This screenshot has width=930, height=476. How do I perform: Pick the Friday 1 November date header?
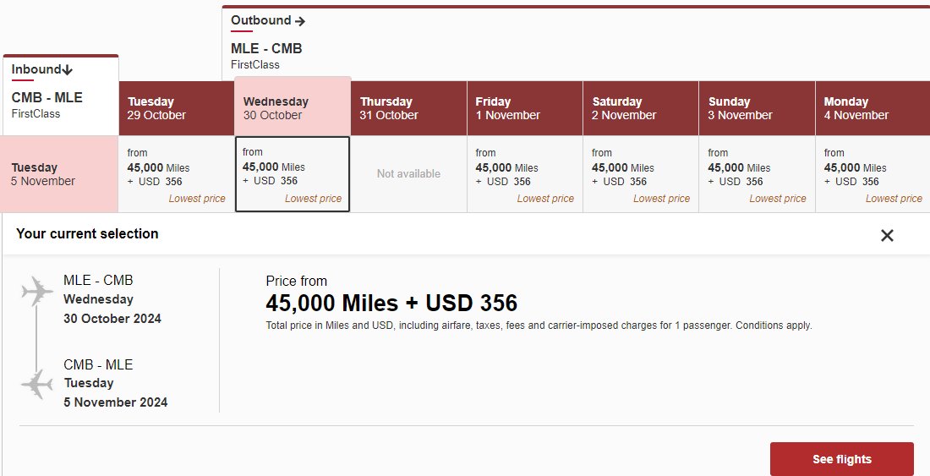click(525, 108)
